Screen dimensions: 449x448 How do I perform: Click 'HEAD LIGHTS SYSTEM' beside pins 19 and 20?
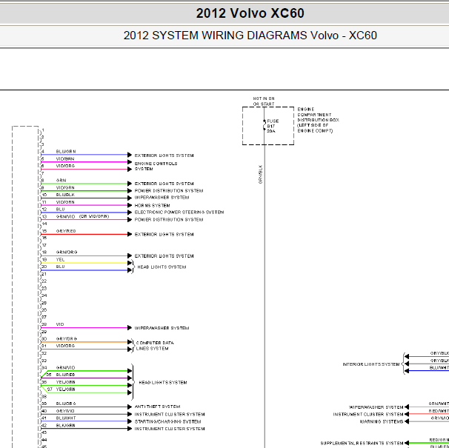162,267
